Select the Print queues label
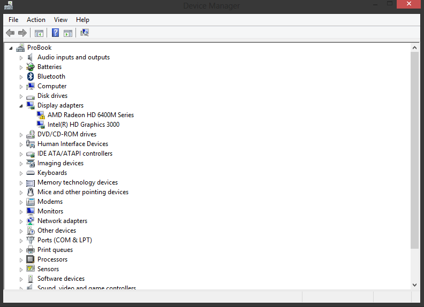The width and height of the screenshot is (424, 307). tap(55, 250)
